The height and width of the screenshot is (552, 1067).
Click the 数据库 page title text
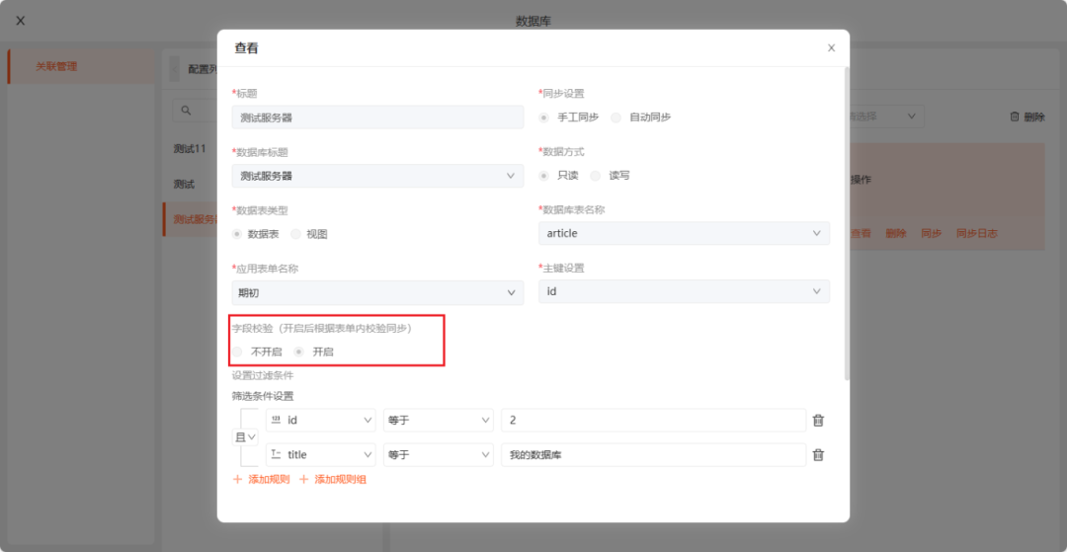(x=533, y=21)
